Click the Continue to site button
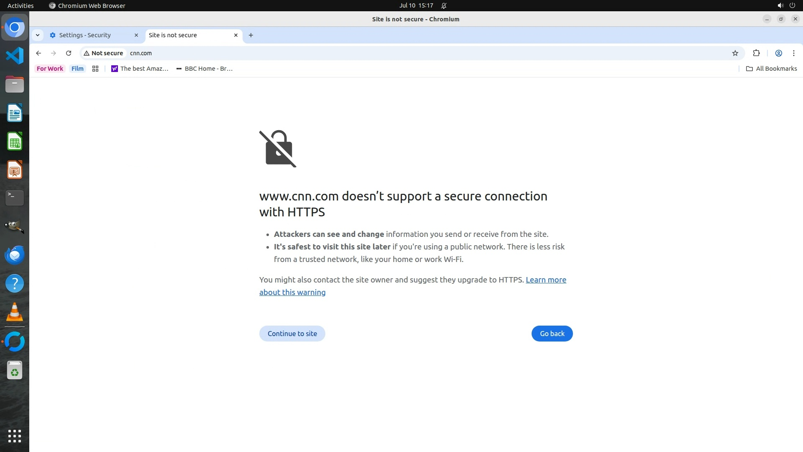Viewport: 803px width, 452px height. coord(292,334)
